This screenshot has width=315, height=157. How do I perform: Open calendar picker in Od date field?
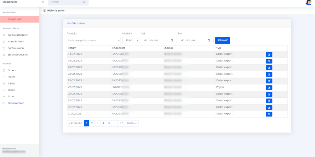[x=172, y=41]
